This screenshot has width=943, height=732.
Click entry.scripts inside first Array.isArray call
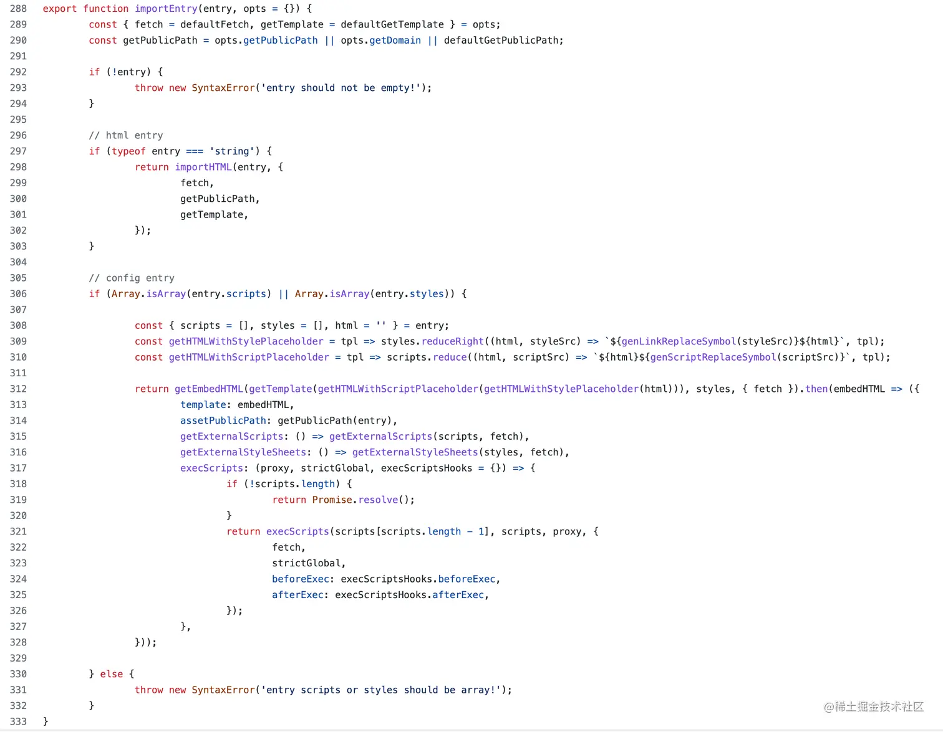(x=229, y=294)
